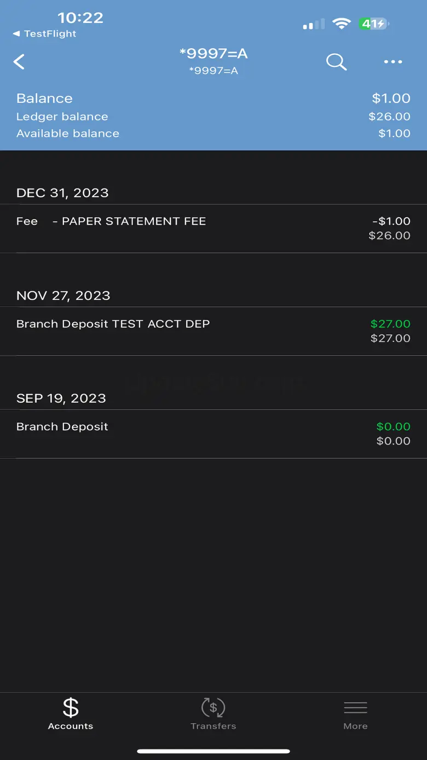Tap the back arrow icon
The width and height of the screenshot is (427, 760).
click(19, 62)
